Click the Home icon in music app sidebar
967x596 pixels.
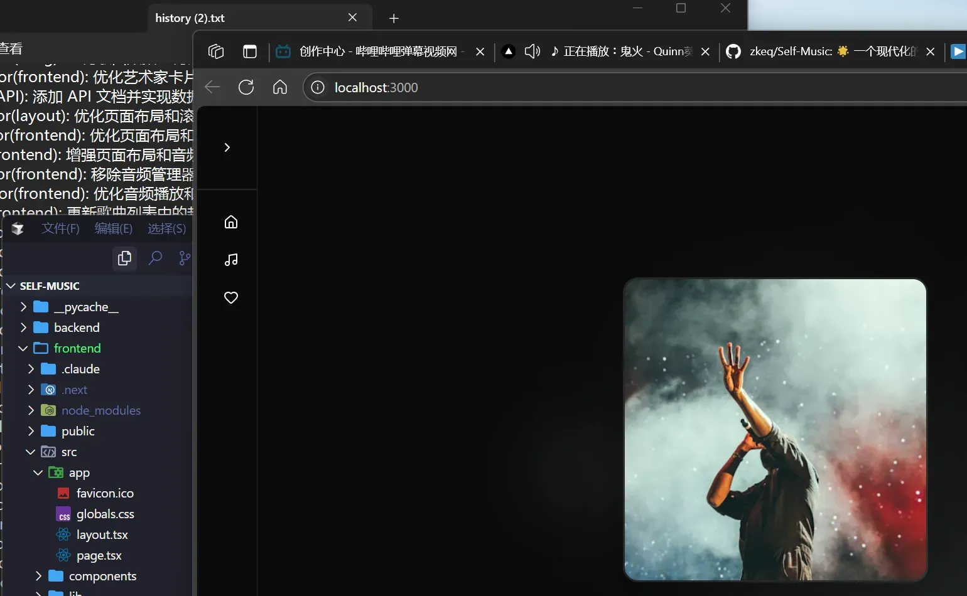click(231, 222)
